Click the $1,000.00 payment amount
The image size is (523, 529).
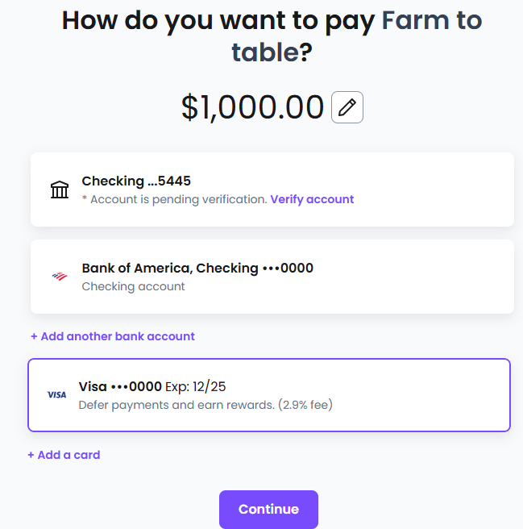pos(252,107)
